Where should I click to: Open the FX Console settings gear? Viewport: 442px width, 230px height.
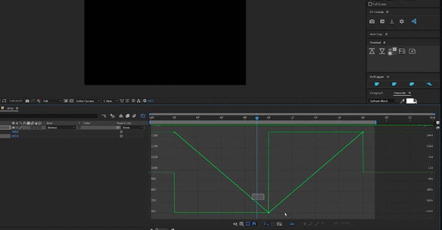[x=402, y=21]
